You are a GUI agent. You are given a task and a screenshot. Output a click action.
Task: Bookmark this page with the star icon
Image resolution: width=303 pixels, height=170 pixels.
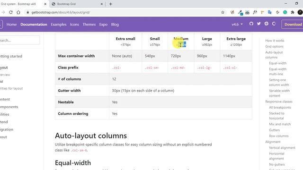pos(223,12)
